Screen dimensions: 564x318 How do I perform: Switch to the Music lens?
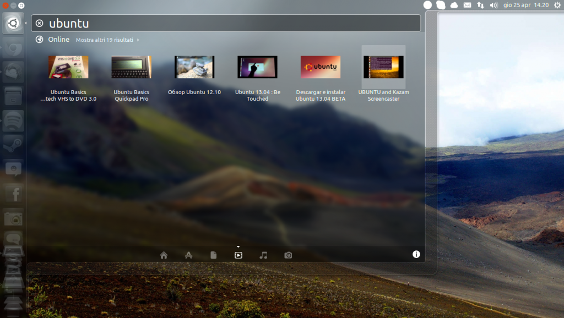click(263, 255)
